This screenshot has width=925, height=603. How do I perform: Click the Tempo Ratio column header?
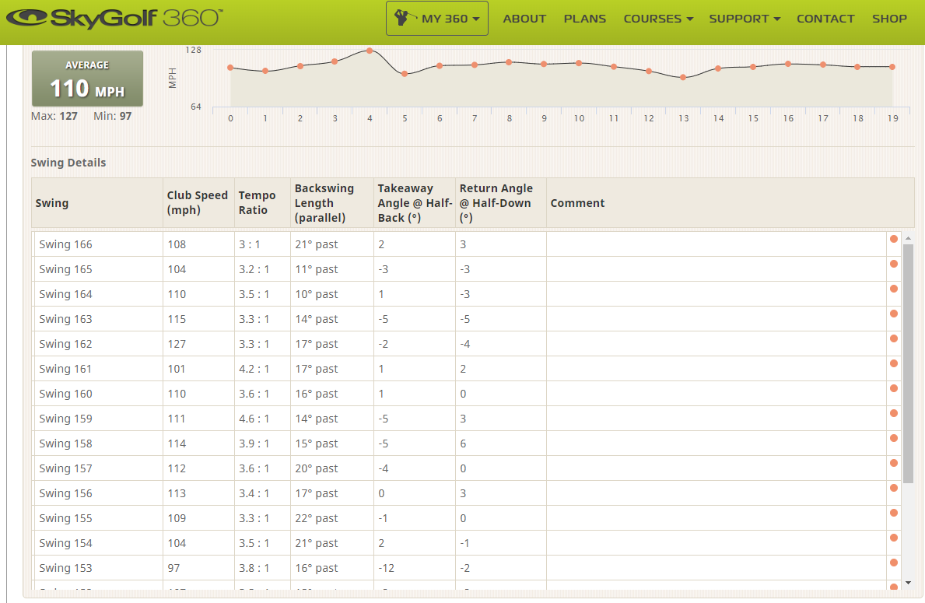point(262,203)
